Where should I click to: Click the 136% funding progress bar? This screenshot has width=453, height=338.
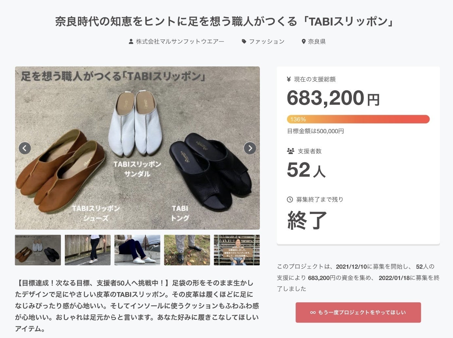pos(358,119)
